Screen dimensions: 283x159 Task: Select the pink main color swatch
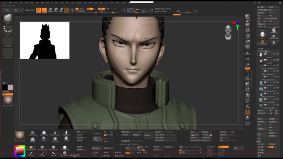coord(10,87)
